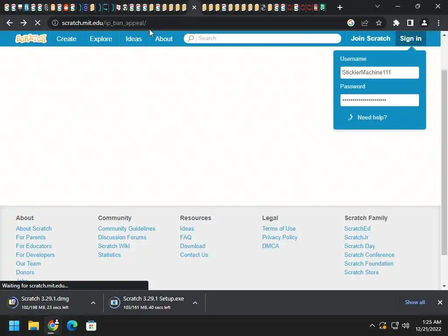
Task: Click the Need help? link
Action: click(x=372, y=117)
